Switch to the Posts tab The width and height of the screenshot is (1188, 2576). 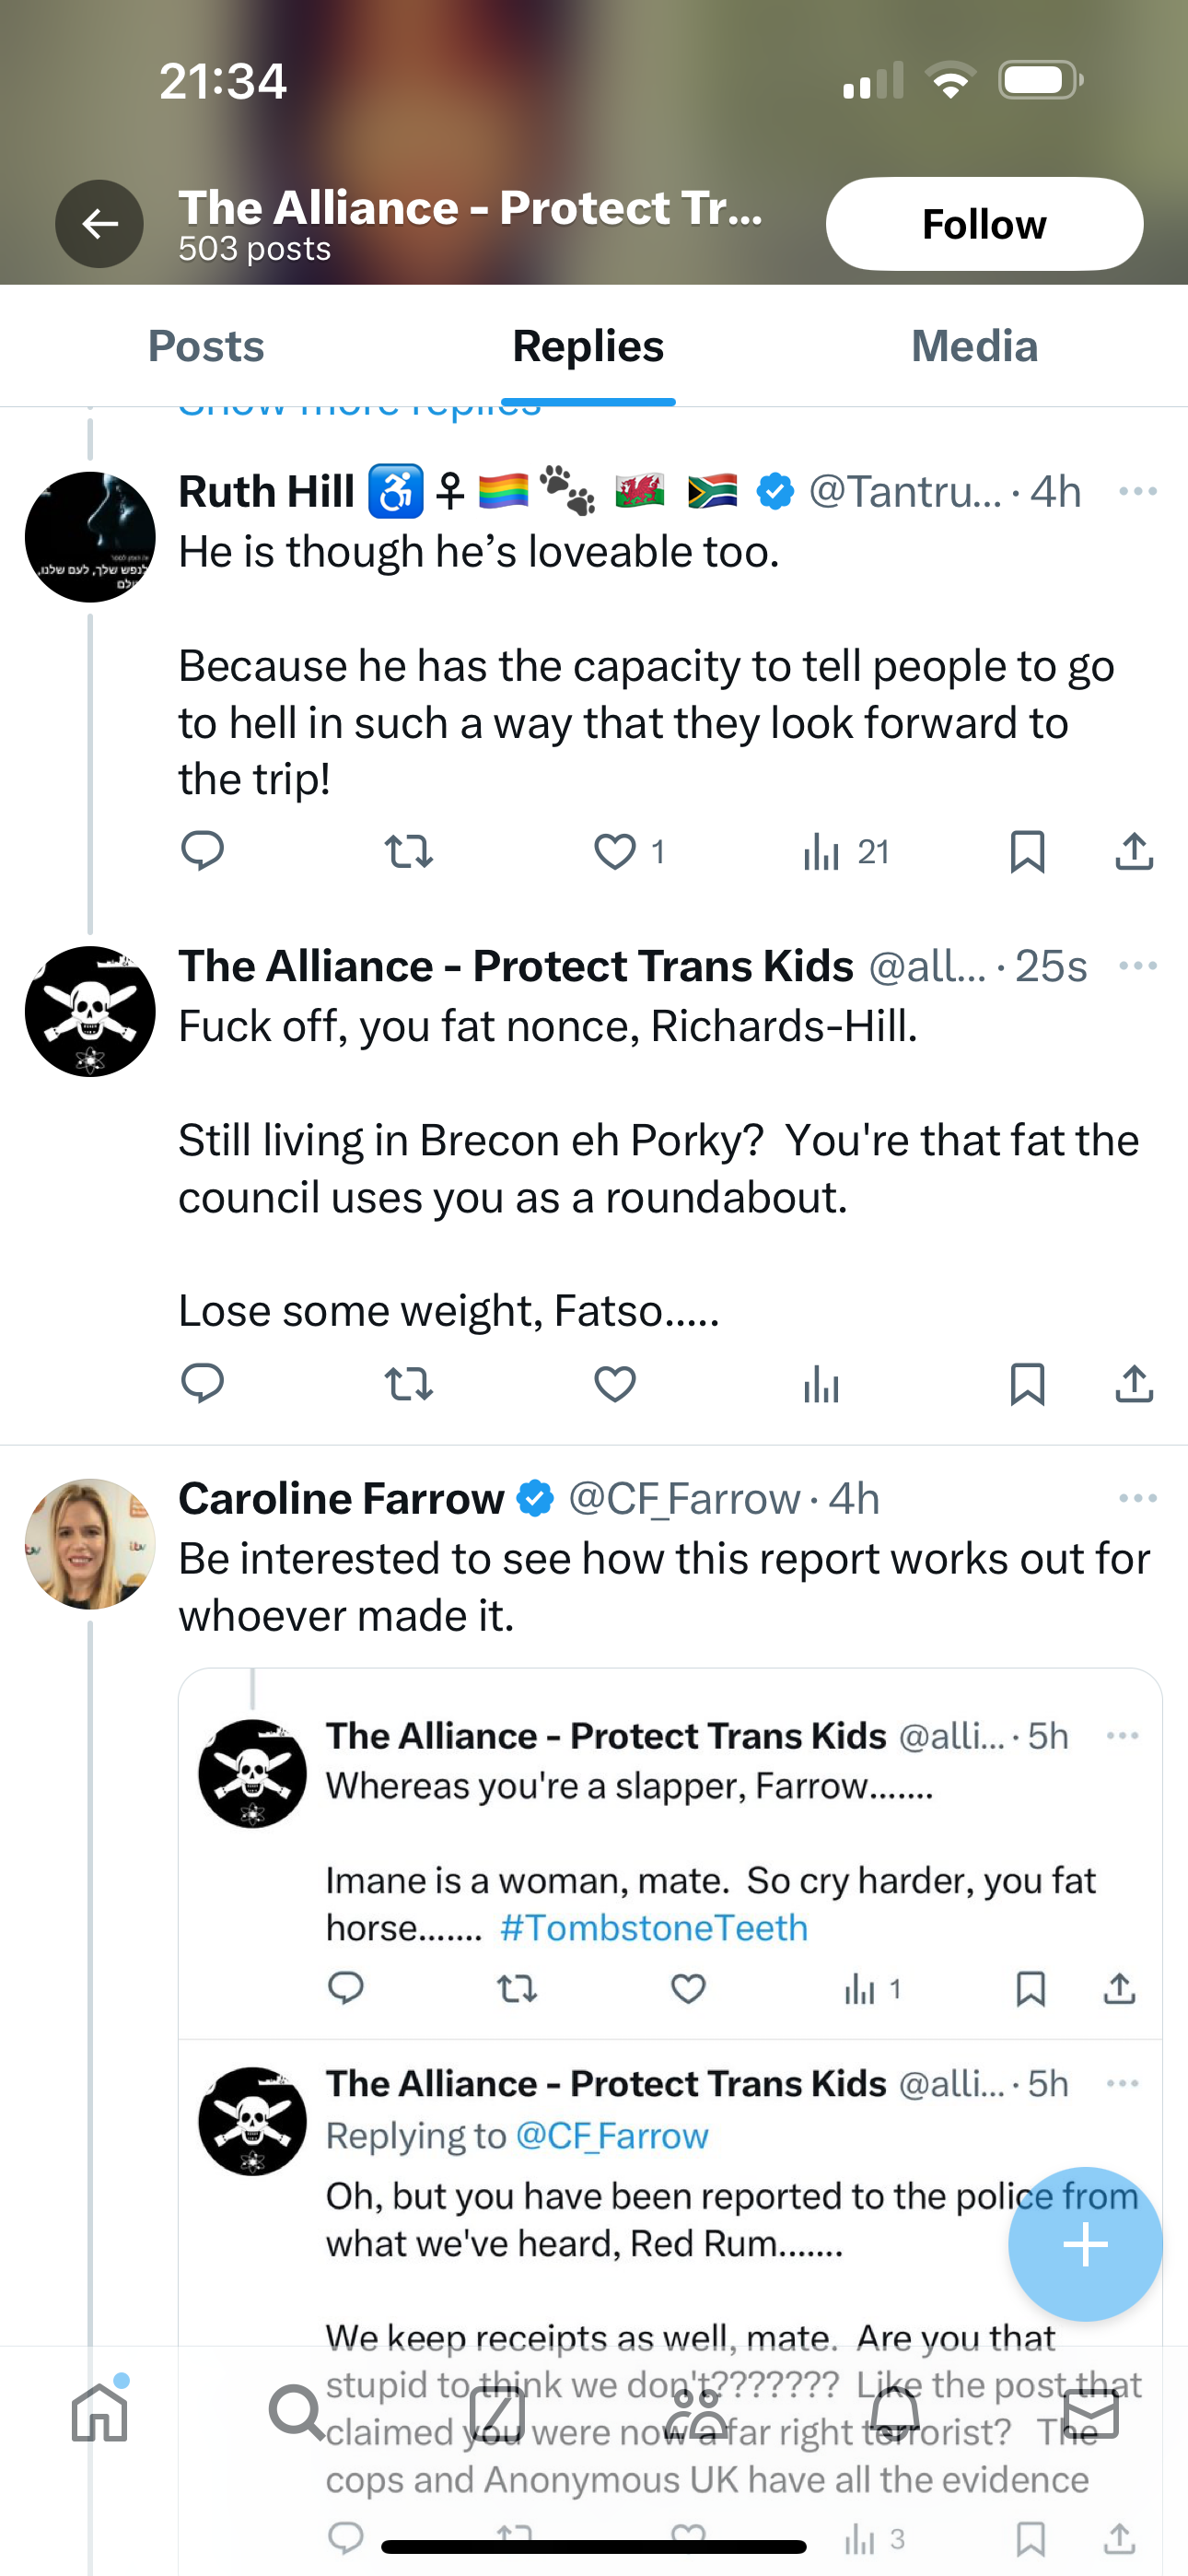(206, 346)
